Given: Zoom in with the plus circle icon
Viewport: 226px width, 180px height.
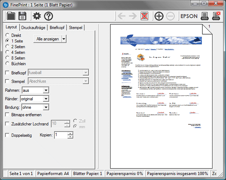Looking at the screenshot, I should point(159,16).
